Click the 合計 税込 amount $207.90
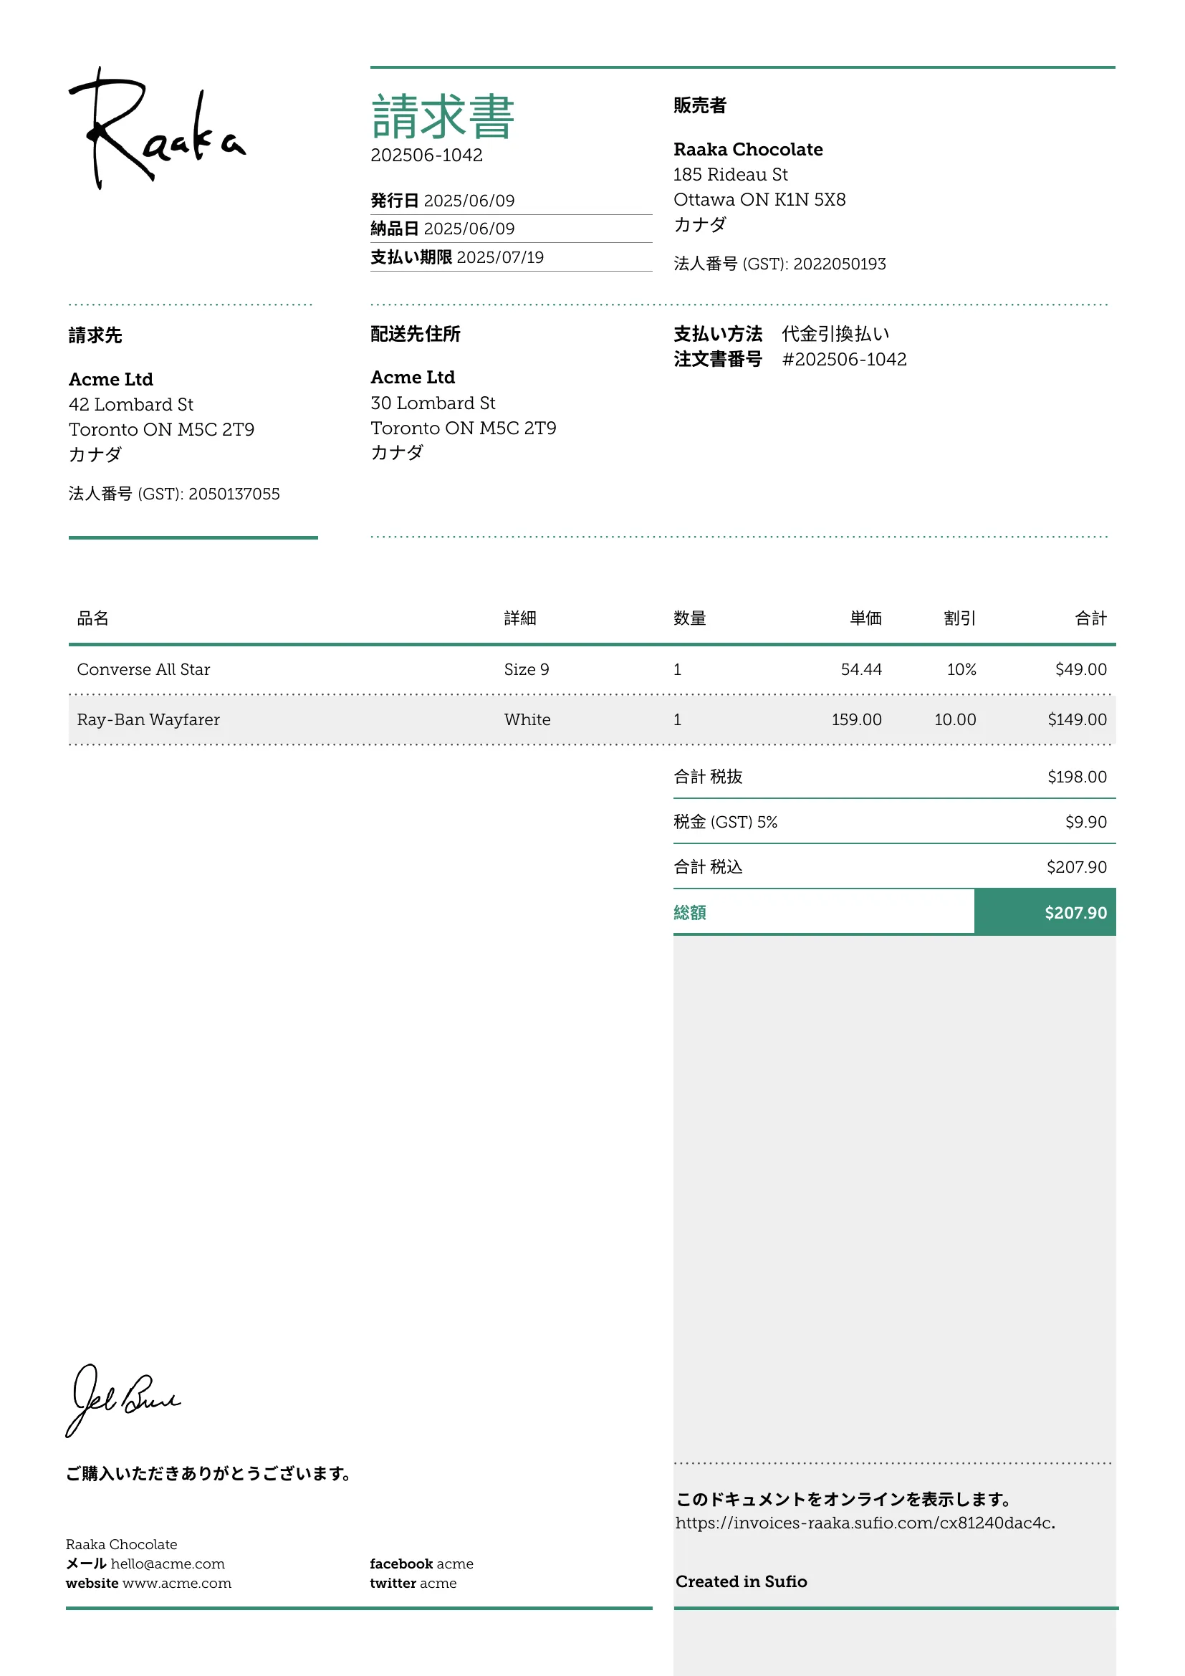The height and width of the screenshot is (1676, 1185). click(x=1076, y=867)
